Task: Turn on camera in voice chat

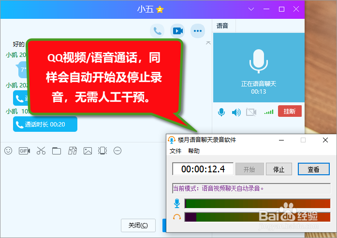Action: 251,112
